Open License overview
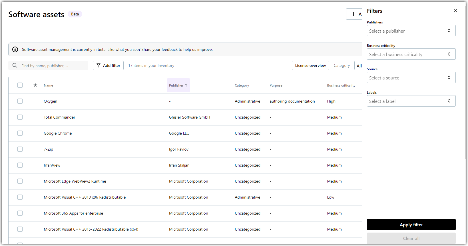 tap(310, 65)
